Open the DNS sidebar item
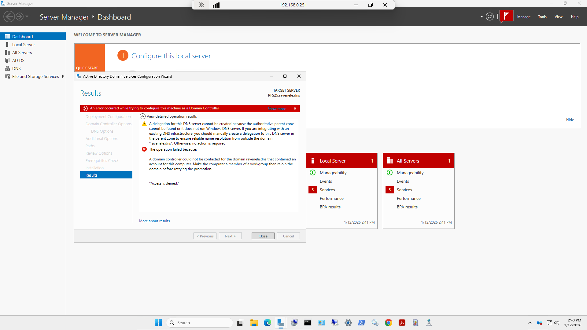587x330 pixels. pos(17,68)
